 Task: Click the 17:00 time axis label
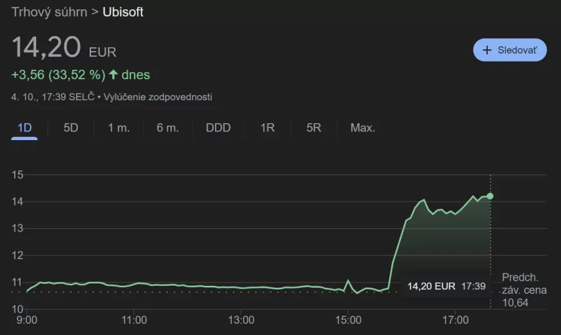point(456,319)
